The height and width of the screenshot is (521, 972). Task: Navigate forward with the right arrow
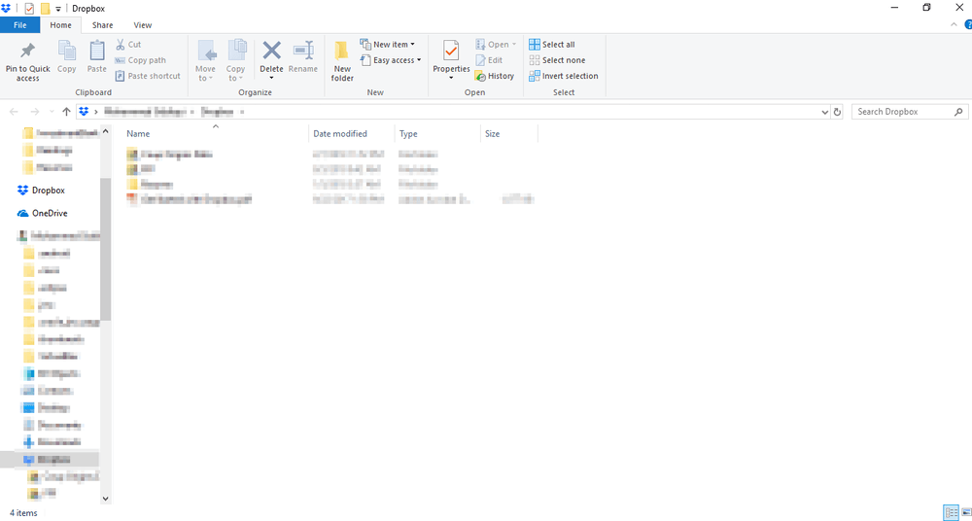[x=35, y=112]
